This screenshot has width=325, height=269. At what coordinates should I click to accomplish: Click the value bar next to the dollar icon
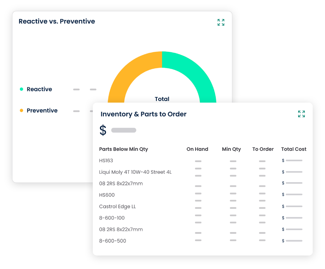(x=123, y=130)
